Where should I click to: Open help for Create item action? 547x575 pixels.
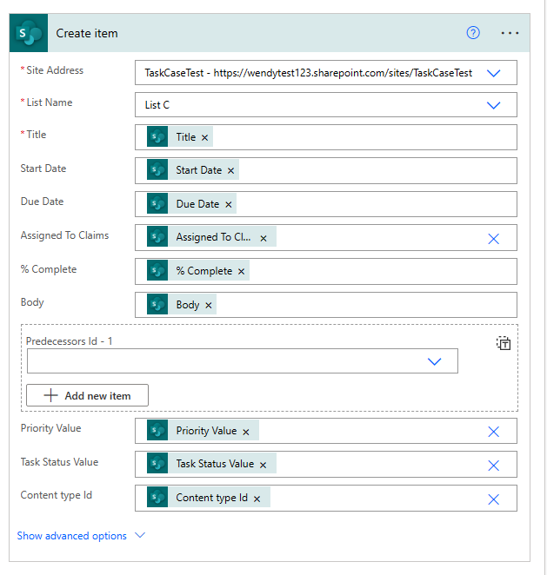[x=473, y=33]
